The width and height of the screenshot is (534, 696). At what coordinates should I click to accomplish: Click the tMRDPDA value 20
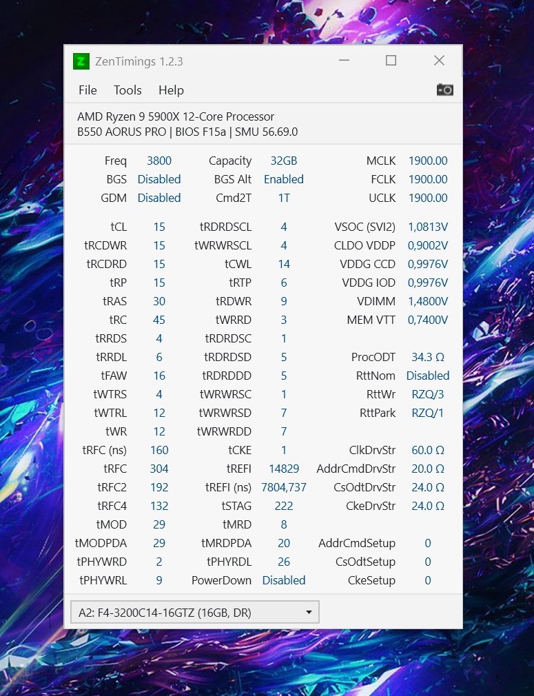click(x=284, y=543)
